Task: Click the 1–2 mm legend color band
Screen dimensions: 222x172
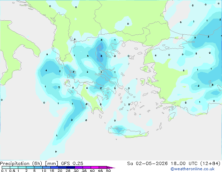Action: [22, 167]
